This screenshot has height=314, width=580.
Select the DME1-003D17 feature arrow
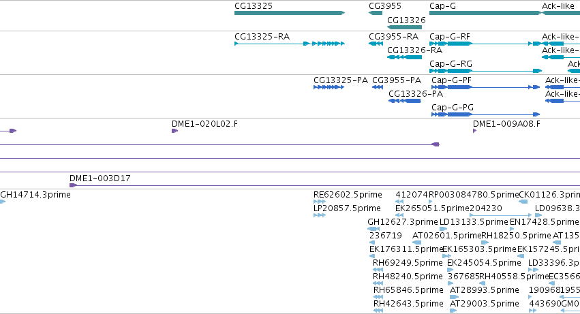(x=73, y=185)
